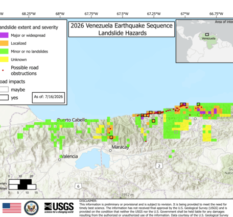Click the '68°W' longitude label
233x217 pixels.
point(60,14)
